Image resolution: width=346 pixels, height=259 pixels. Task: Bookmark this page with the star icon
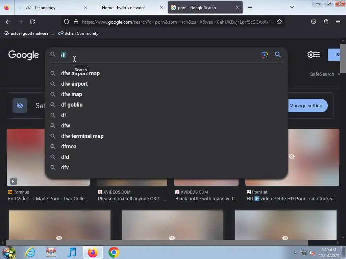point(279,22)
